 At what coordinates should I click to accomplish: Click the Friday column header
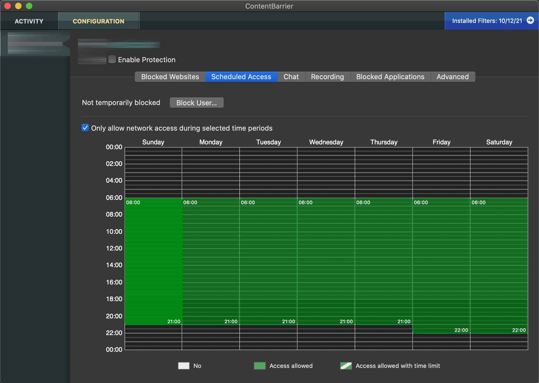coord(441,142)
